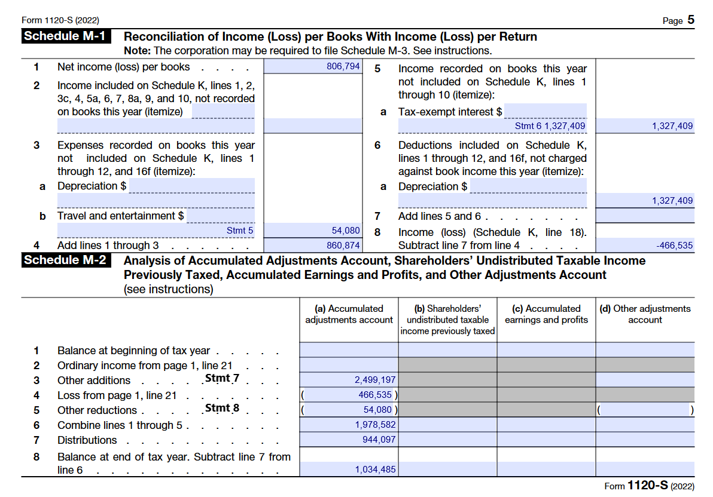The width and height of the screenshot is (713, 497).
Task: Click the (a) Accumulated adjustments account column header
Action: pyautogui.click(x=349, y=314)
